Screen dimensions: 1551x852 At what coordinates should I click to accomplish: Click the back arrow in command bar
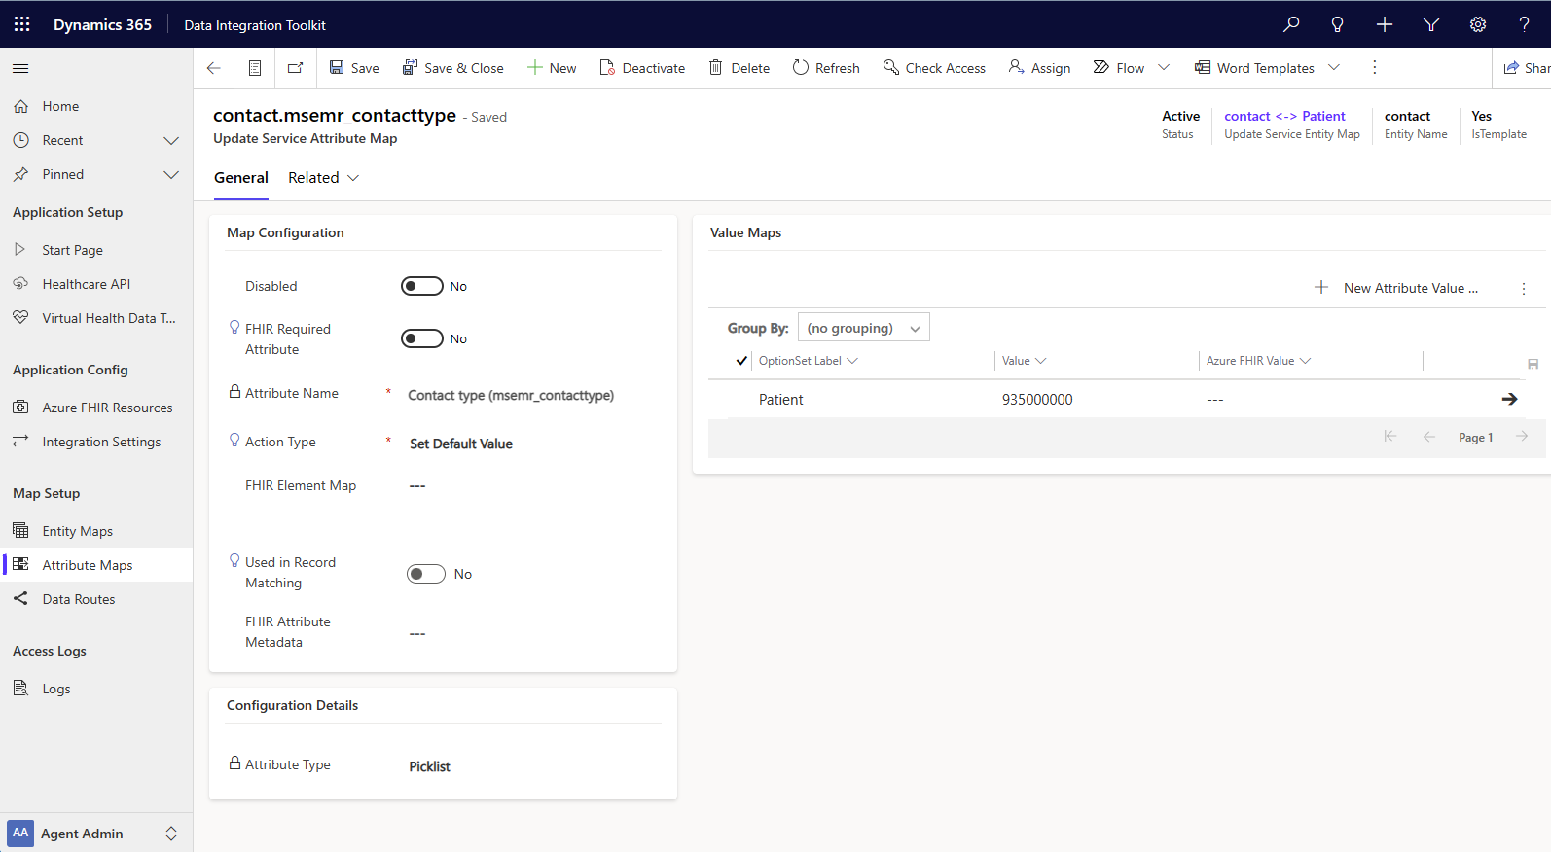(214, 68)
